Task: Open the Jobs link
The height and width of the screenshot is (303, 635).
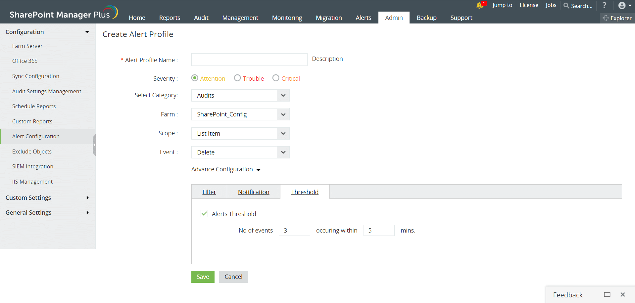Action: (551, 5)
